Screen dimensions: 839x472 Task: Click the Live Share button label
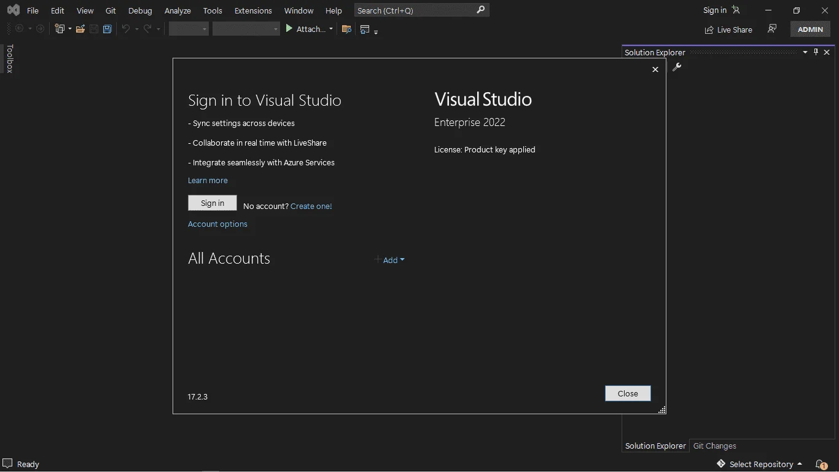[x=735, y=29]
